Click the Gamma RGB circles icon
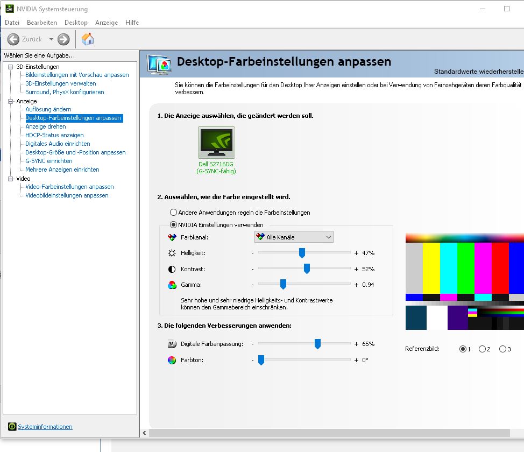Viewport: 524px width, 452px height. [x=172, y=285]
